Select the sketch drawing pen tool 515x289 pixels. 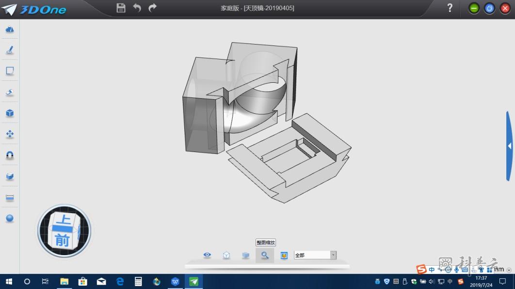click(x=10, y=50)
